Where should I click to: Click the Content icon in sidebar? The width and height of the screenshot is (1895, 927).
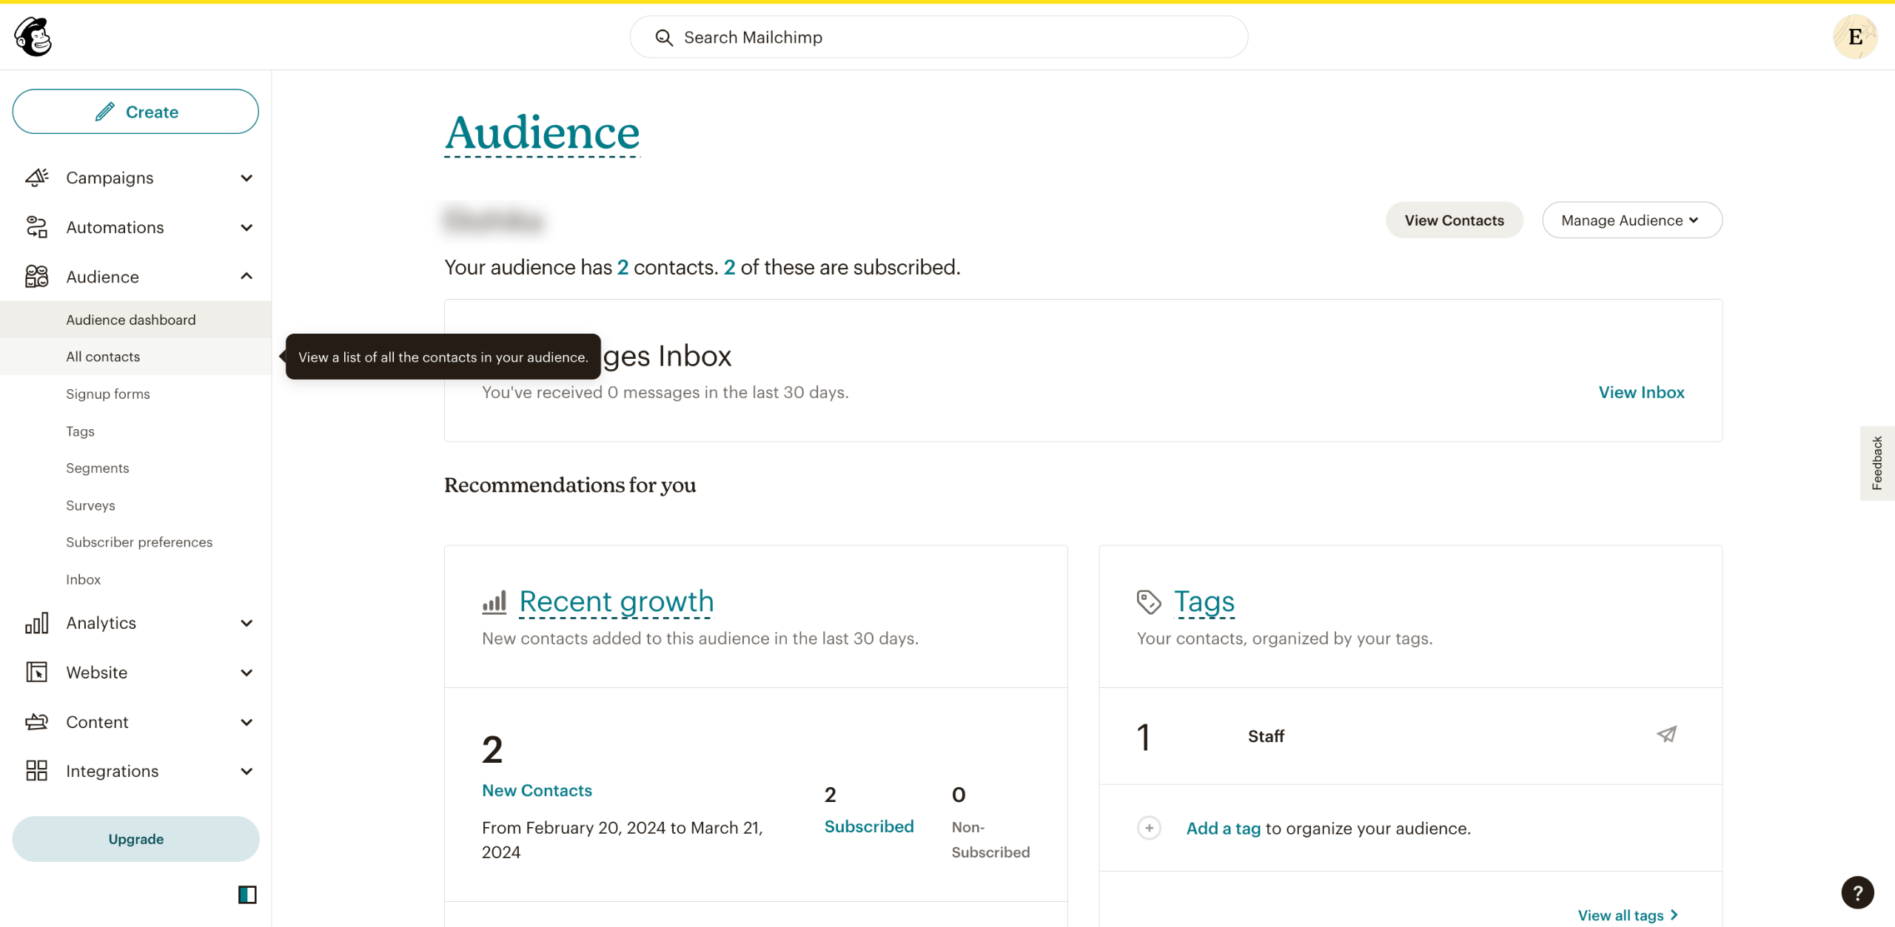click(37, 722)
